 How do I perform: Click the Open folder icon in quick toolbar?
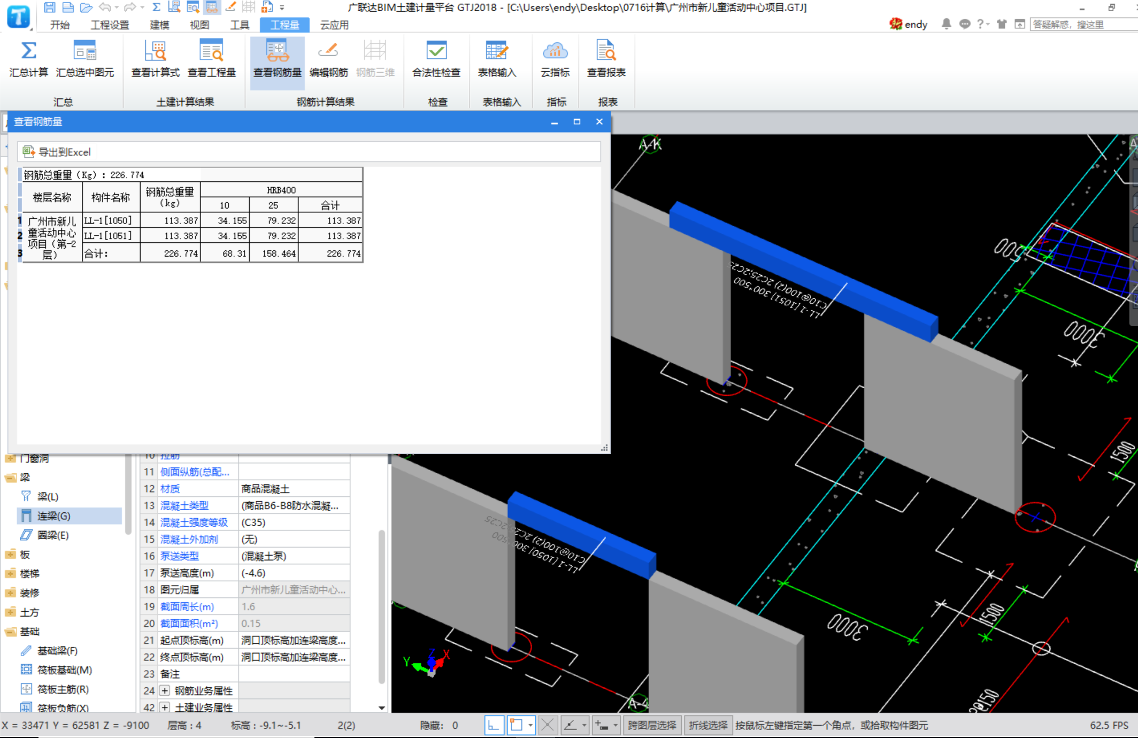[86, 7]
